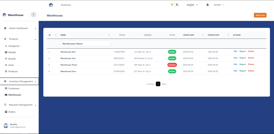The height and width of the screenshot is (134, 274).
Task: Open Models page from sidebar
Action: pyautogui.click(x=12, y=52)
